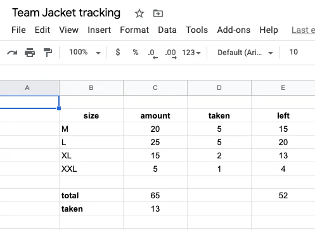Print the spreadsheet with printer icon
This screenshot has width=315, height=230.
[x=30, y=52]
